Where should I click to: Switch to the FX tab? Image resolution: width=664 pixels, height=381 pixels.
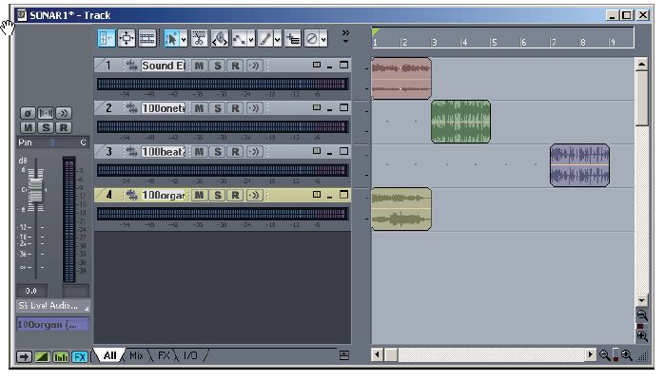pos(164,355)
